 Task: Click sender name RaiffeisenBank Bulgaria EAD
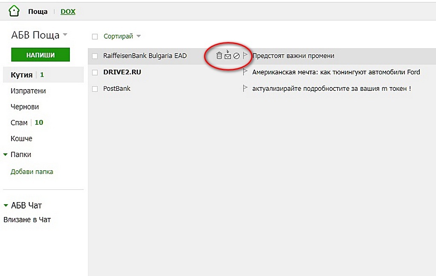click(145, 56)
